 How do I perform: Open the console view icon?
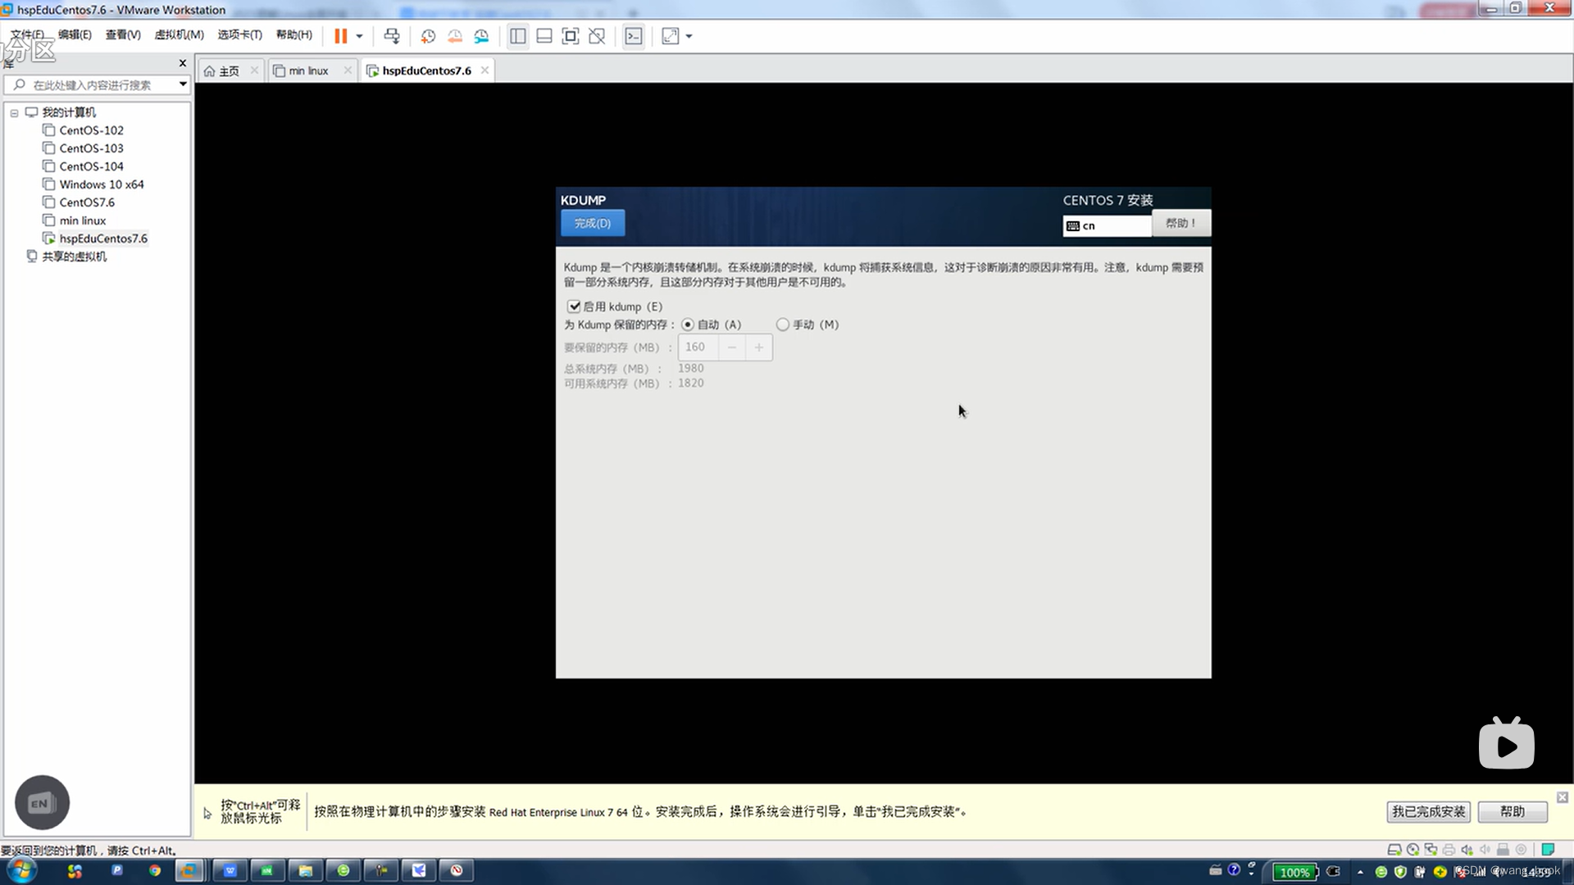pyautogui.click(x=634, y=36)
